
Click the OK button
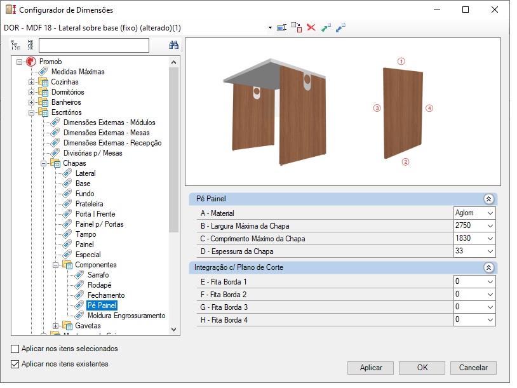(422, 368)
